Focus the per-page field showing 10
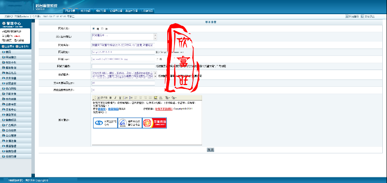Viewport: 387px width, 183px height. pyautogui.click(x=123, y=90)
